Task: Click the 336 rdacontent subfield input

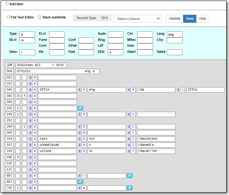Action: (156, 139)
